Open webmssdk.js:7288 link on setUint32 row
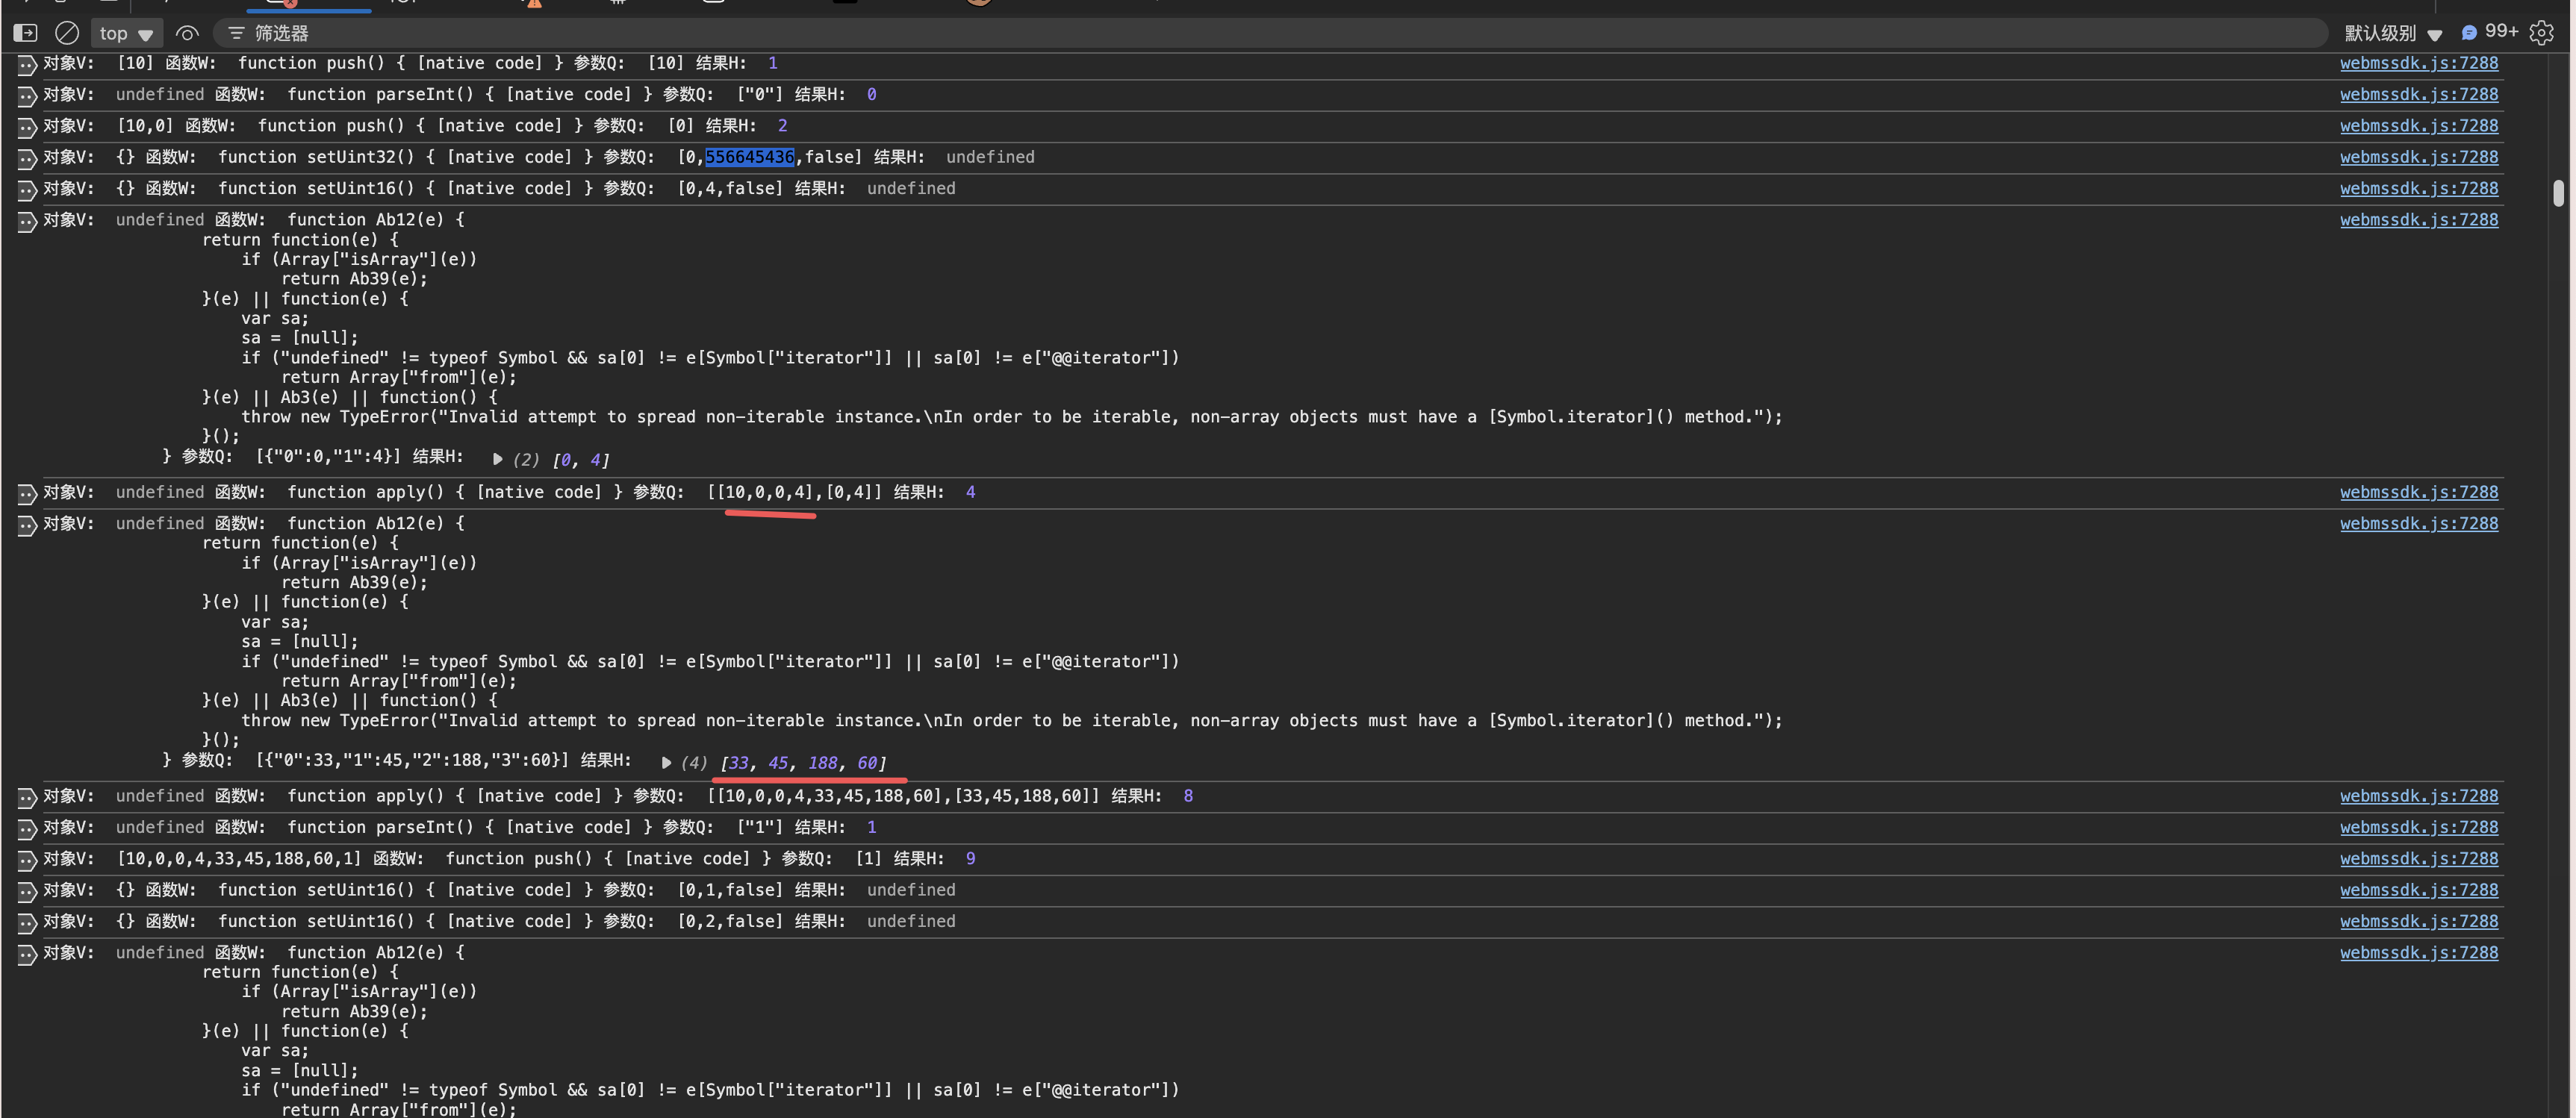 click(x=2419, y=157)
